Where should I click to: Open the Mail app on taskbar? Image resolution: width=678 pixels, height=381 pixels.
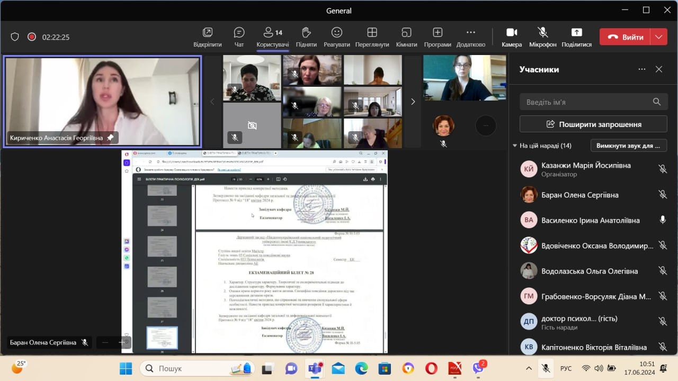coord(338,368)
